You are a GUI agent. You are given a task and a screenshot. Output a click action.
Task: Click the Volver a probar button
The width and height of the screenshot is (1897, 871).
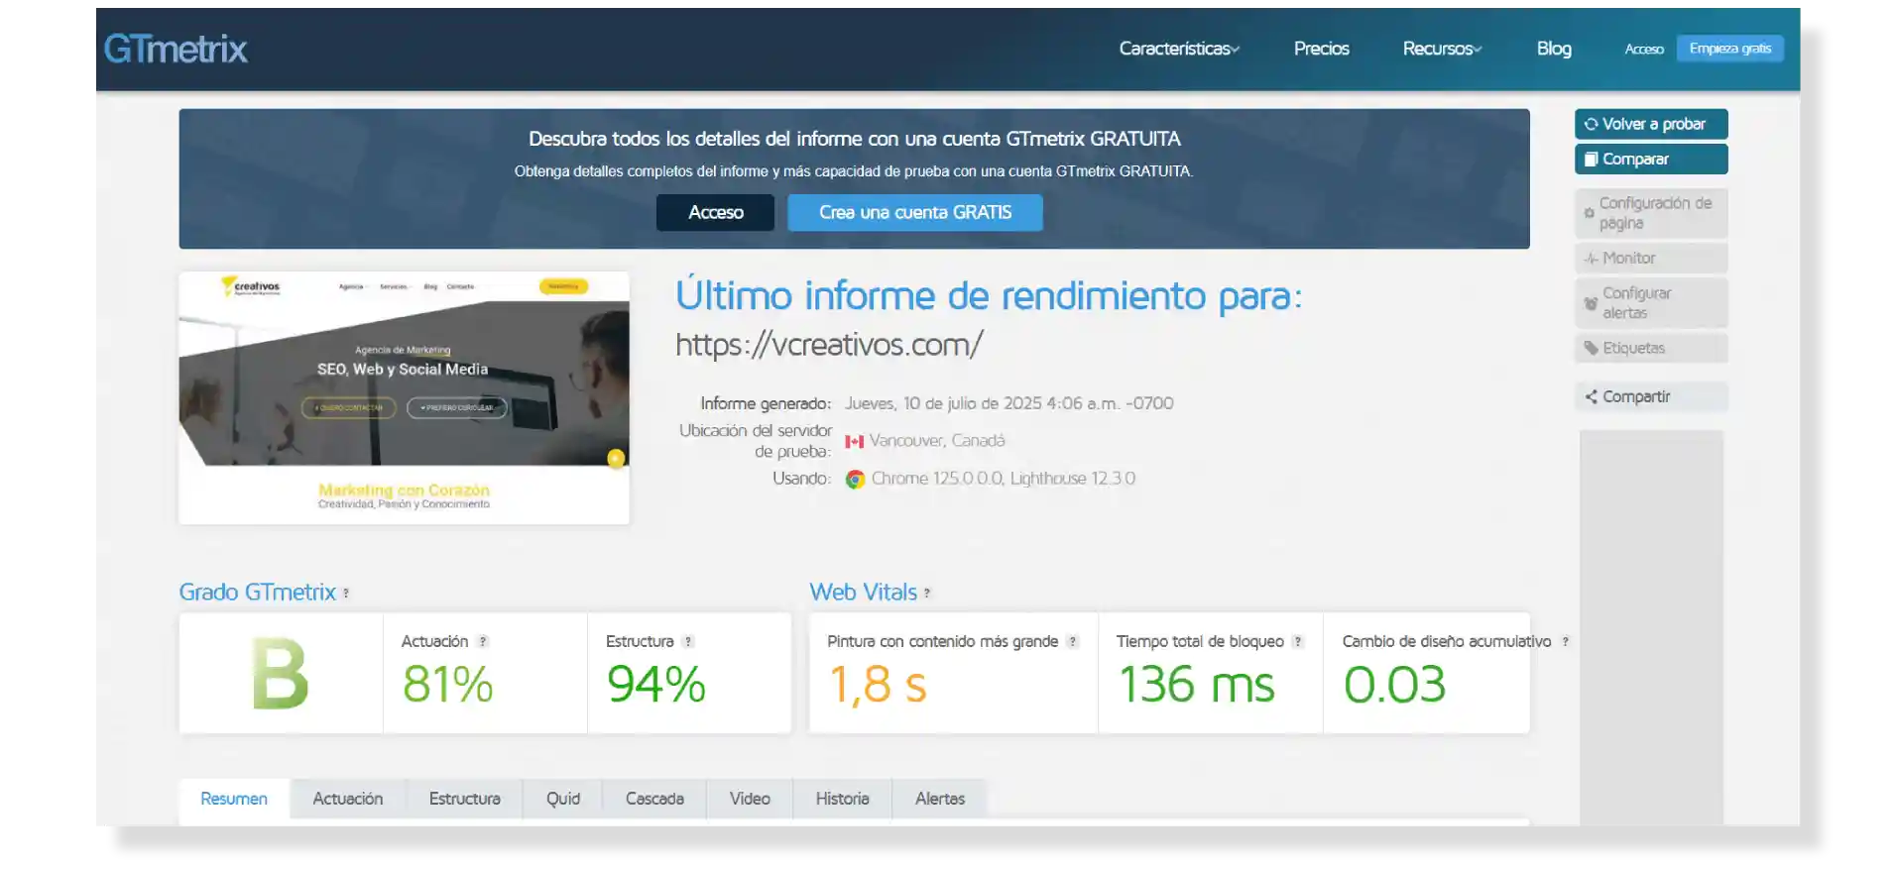1650,124
